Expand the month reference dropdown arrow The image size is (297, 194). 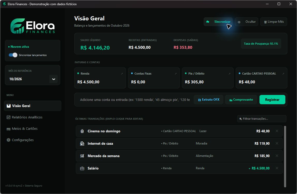click(x=54, y=79)
